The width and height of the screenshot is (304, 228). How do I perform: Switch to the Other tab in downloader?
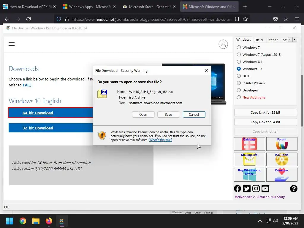(x=273, y=40)
